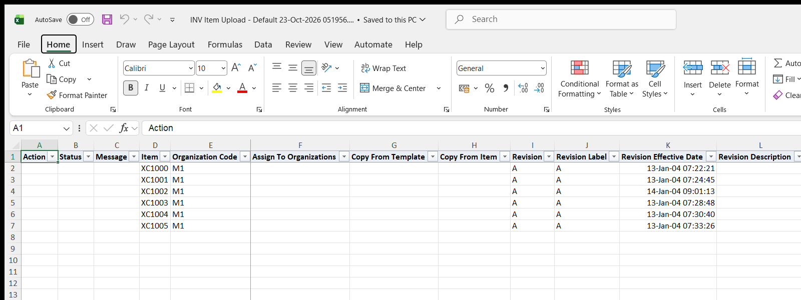Screen dimensions: 801x300
Task: Toggle Bottom Align button
Action: (x=309, y=67)
